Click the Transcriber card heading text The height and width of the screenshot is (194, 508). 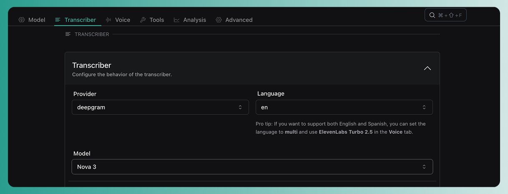pyautogui.click(x=92, y=65)
